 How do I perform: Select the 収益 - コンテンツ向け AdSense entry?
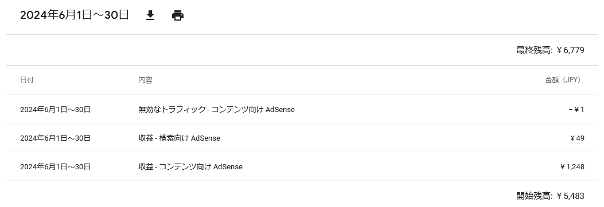(190, 166)
